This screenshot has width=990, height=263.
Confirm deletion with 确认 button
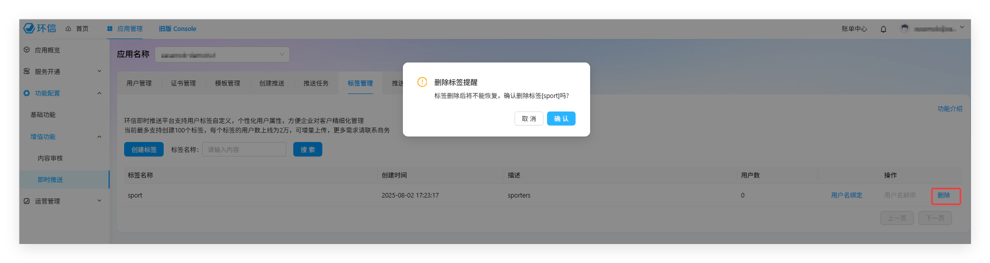point(561,118)
